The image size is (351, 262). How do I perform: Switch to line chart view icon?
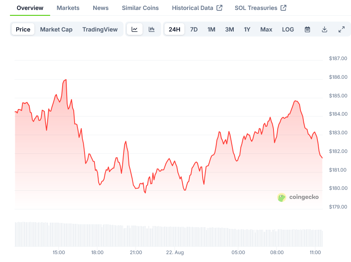click(135, 29)
